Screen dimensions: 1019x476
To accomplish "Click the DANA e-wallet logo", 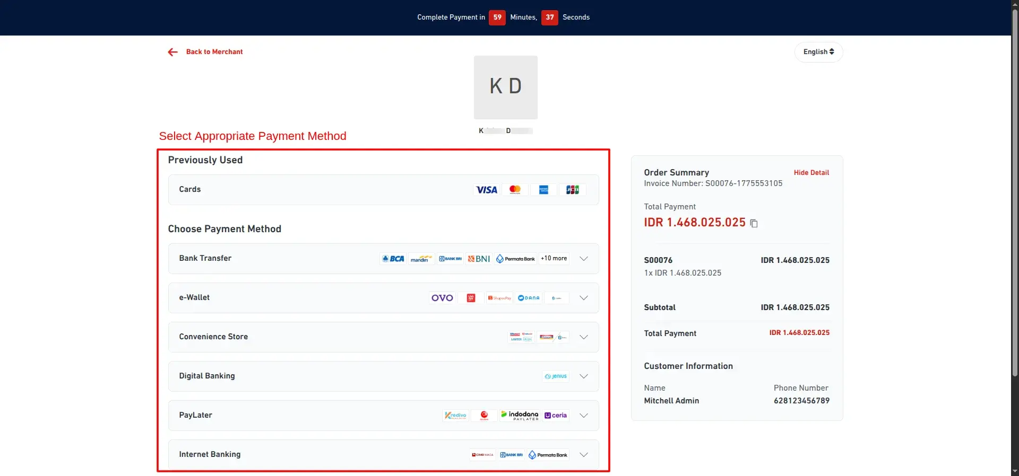I will [528, 298].
